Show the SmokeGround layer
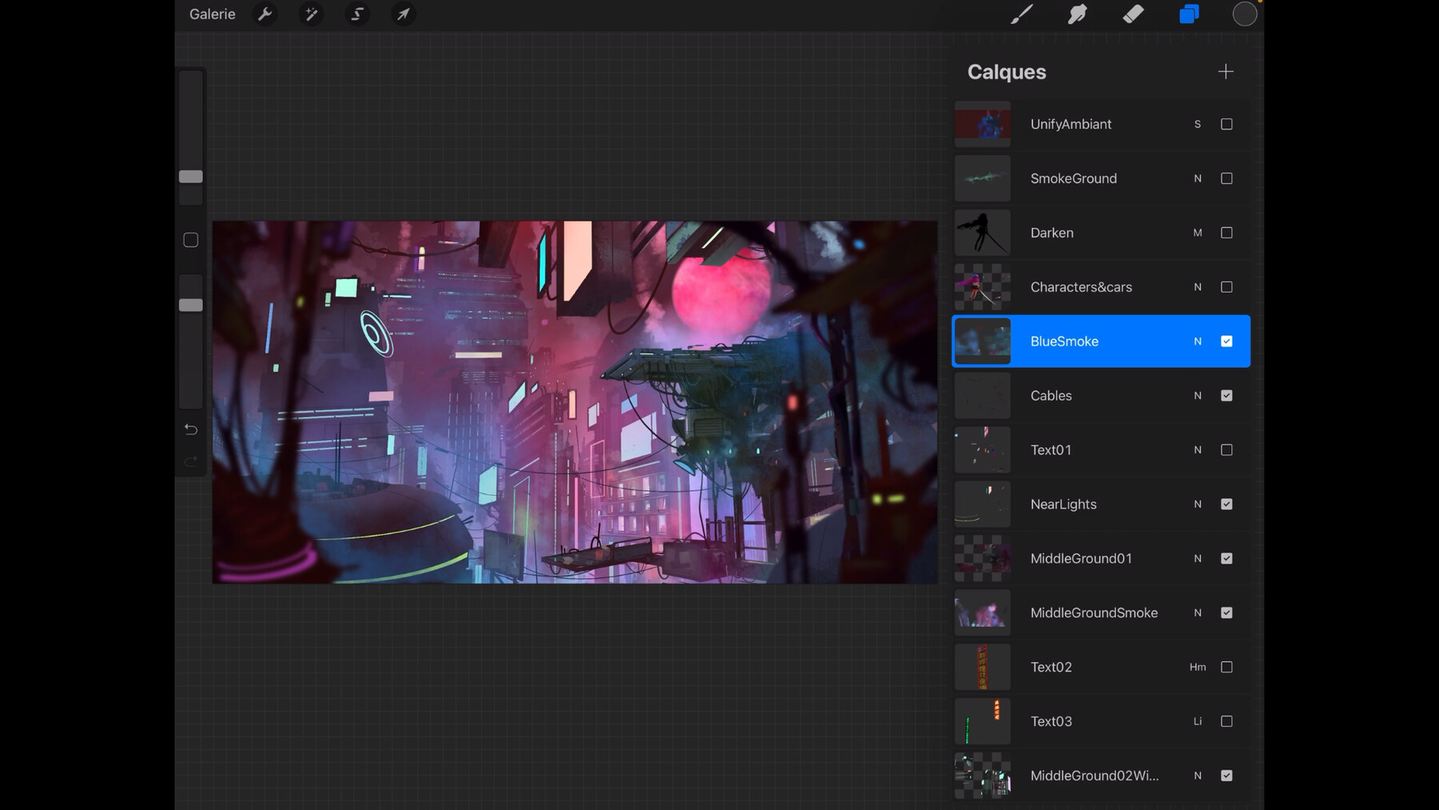1439x810 pixels. (1226, 178)
